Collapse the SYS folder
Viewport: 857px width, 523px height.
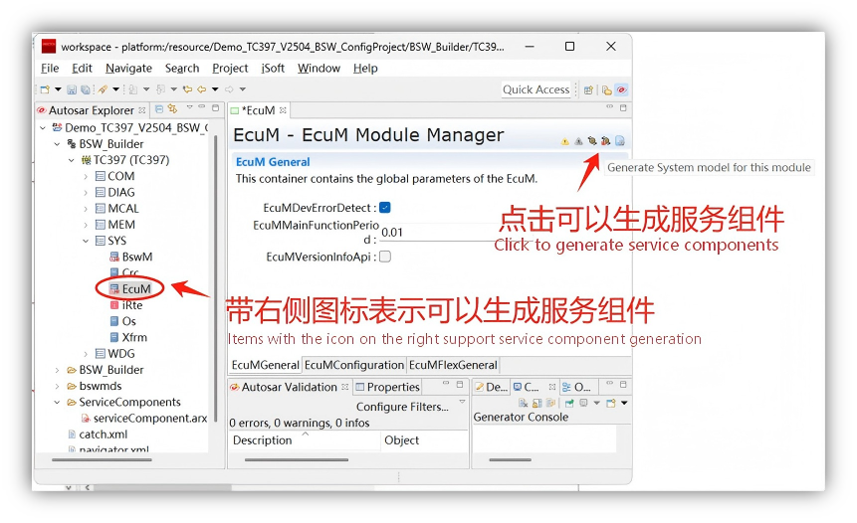[x=86, y=241]
